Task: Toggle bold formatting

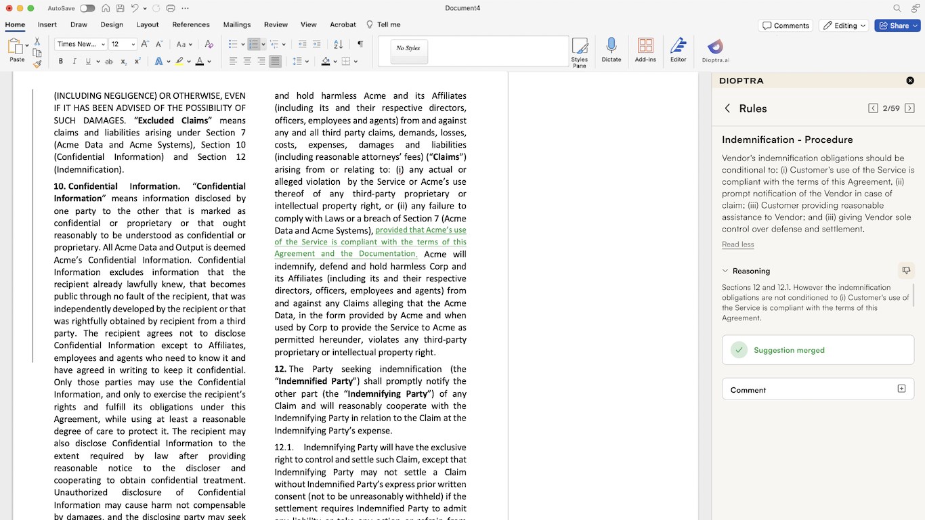Action: tap(61, 62)
